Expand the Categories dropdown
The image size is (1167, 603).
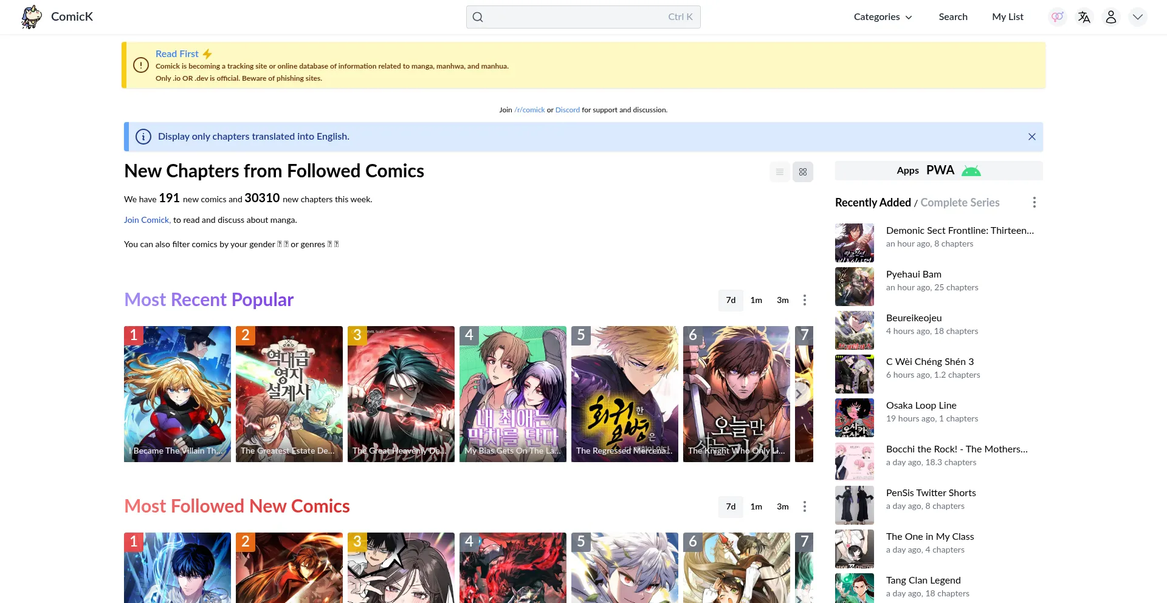[883, 17]
